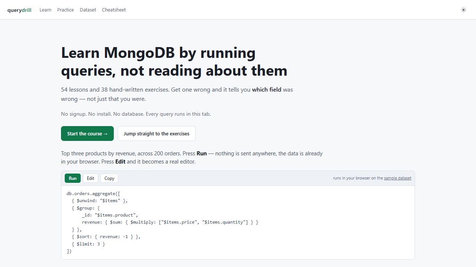Click the 'db.orders.aggregate([' code line

click(x=93, y=194)
